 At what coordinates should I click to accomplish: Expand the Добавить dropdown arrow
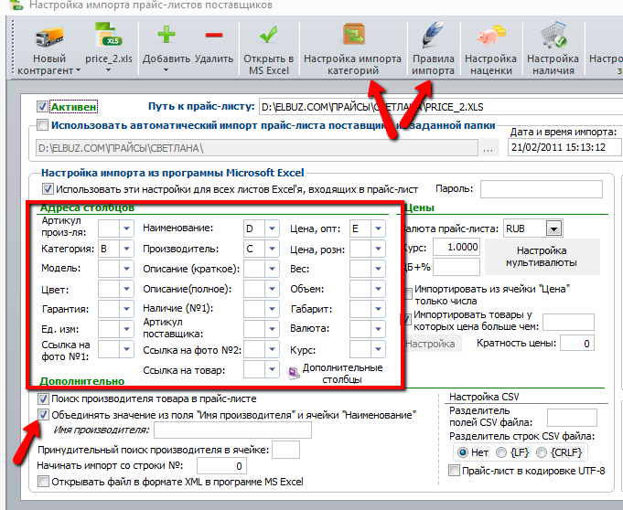coord(166,70)
